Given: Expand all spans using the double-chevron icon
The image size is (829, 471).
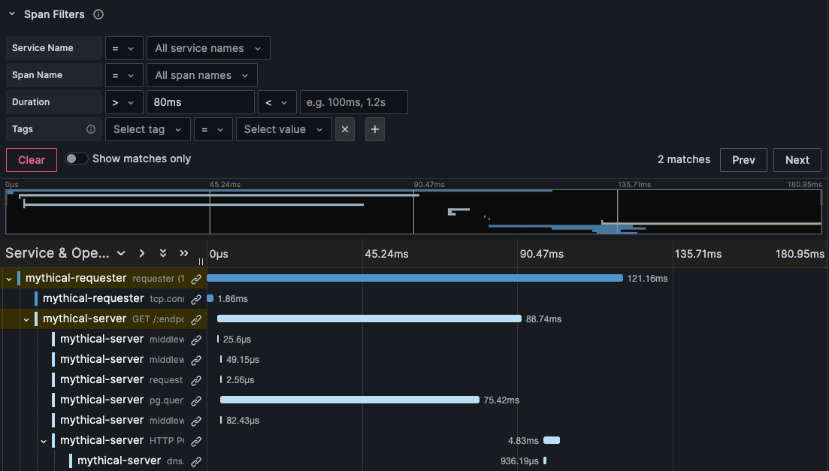Looking at the screenshot, I should pyautogui.click(x=162, y=253).
